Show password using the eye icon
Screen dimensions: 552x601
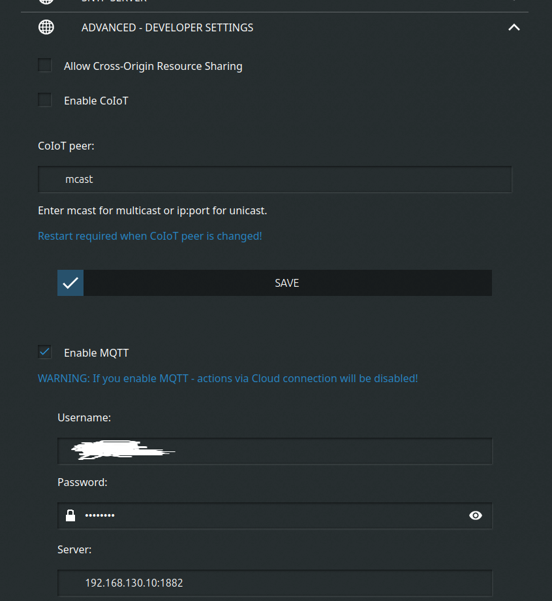coord(476,515)
